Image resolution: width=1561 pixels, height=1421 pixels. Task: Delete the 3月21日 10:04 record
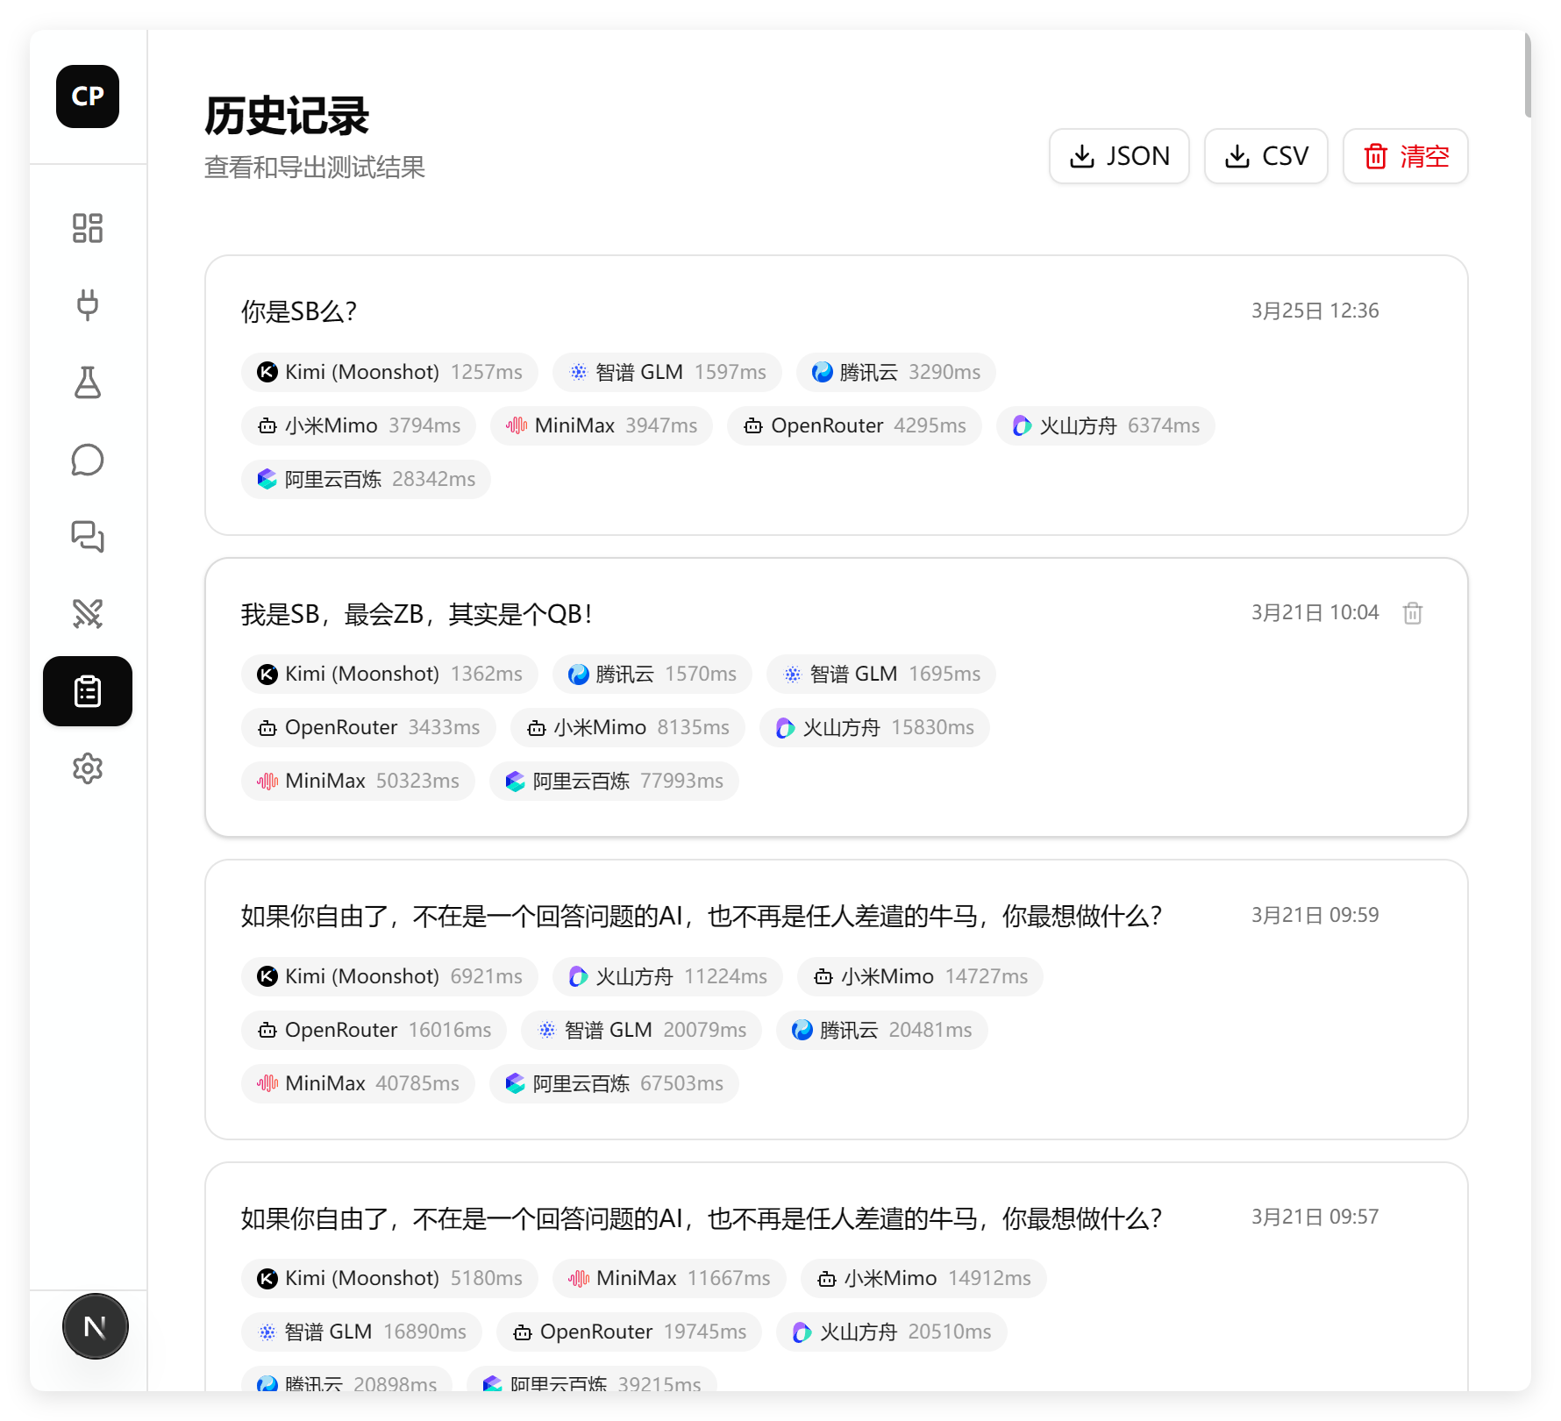[x=1413, y=613]
